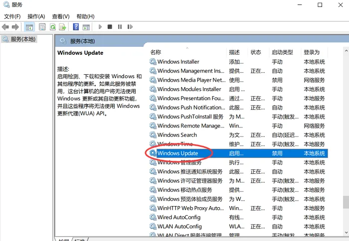349x241 pixels.
Task: Click gear icon of Windows 移动热点服务 row
Action: point(153,190)
